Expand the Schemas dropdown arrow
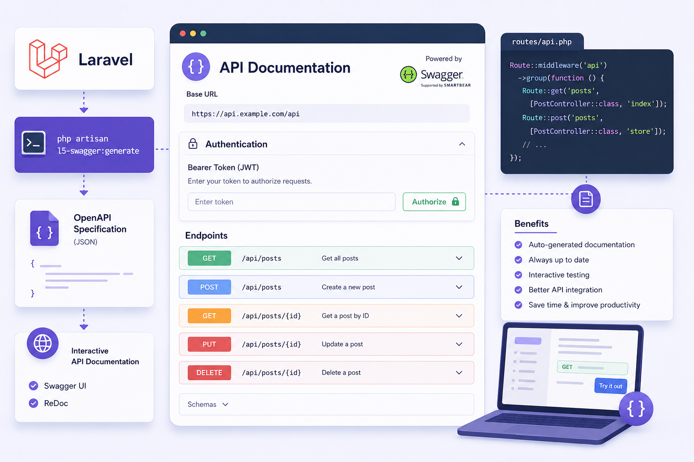 [225, 404]
